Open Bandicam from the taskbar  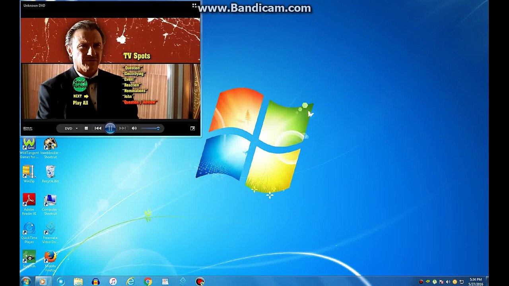[200, 282]
